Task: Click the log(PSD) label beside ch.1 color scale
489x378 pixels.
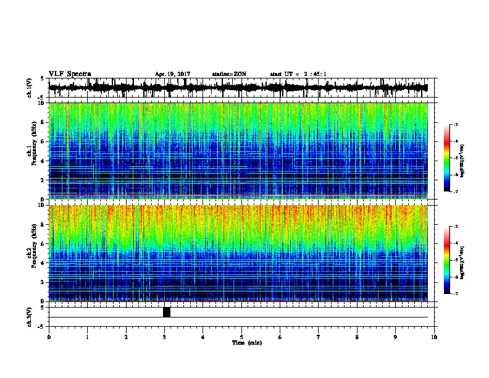Action: click(x=462, y=161)
